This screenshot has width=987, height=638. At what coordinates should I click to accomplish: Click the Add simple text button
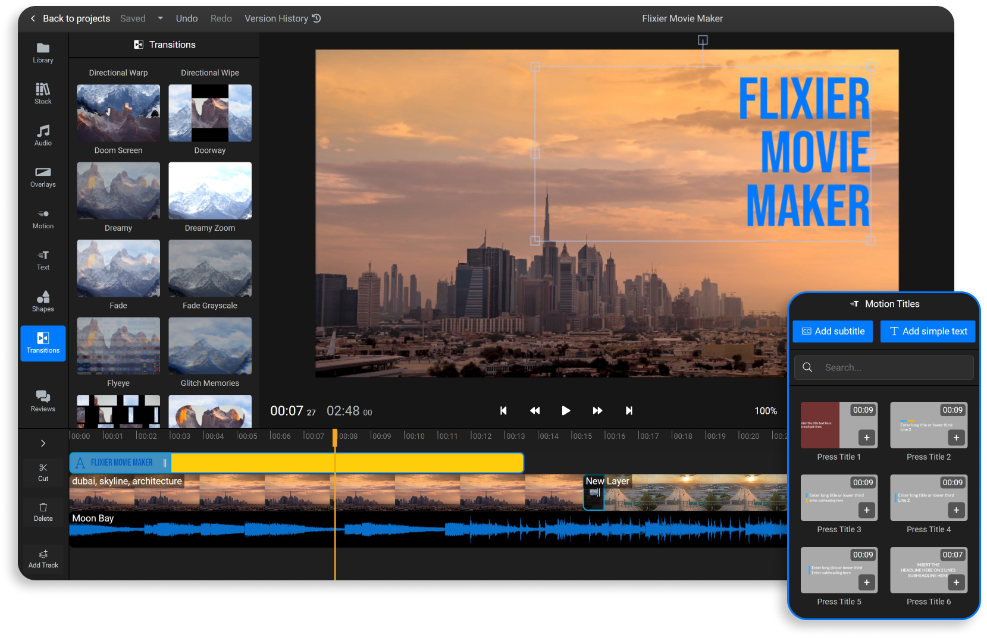coord(928,331)
